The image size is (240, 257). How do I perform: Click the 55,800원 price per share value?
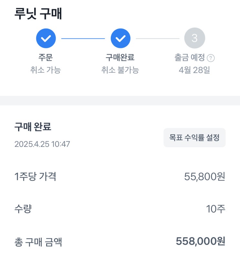click(x=204, y=177)
